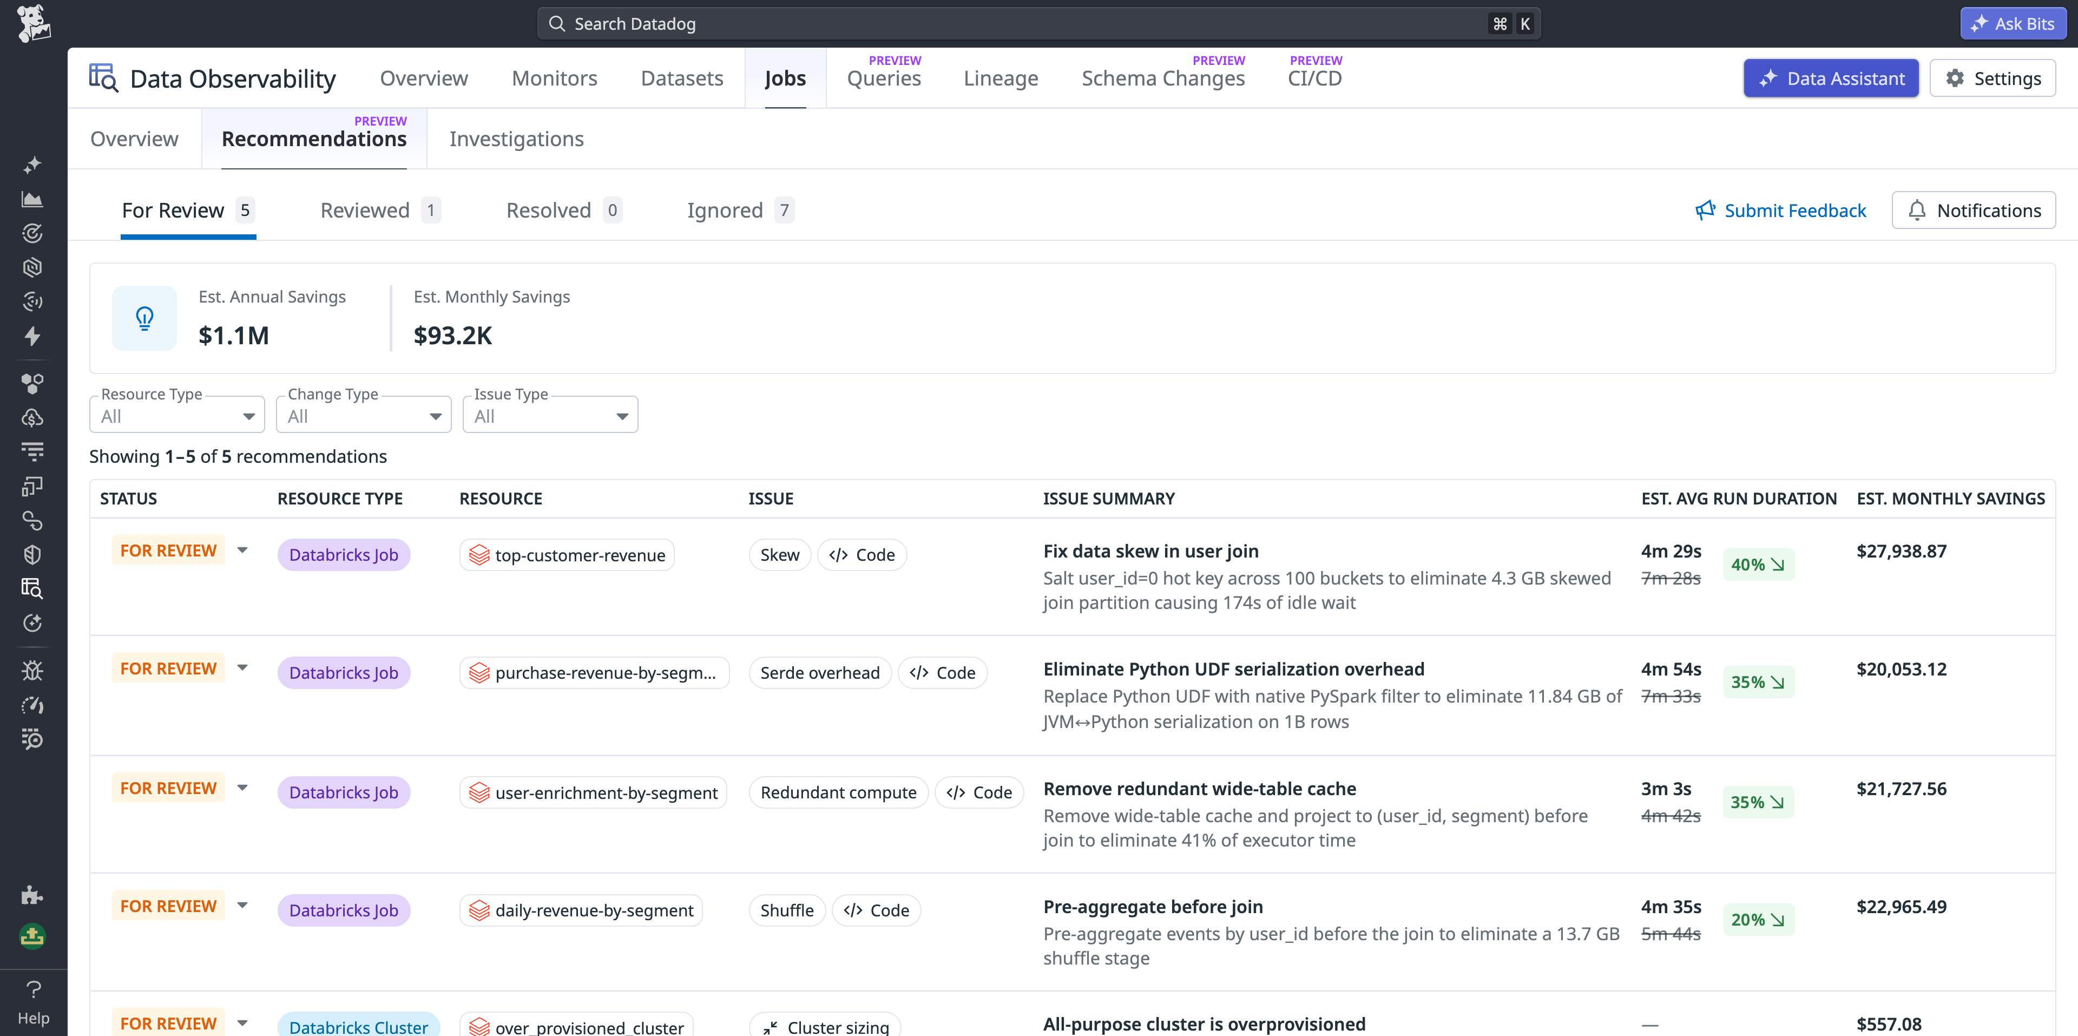Open the Issue Type dropdown
The width and height of the screenshot is (2078, 1036).
coord(550,415)
